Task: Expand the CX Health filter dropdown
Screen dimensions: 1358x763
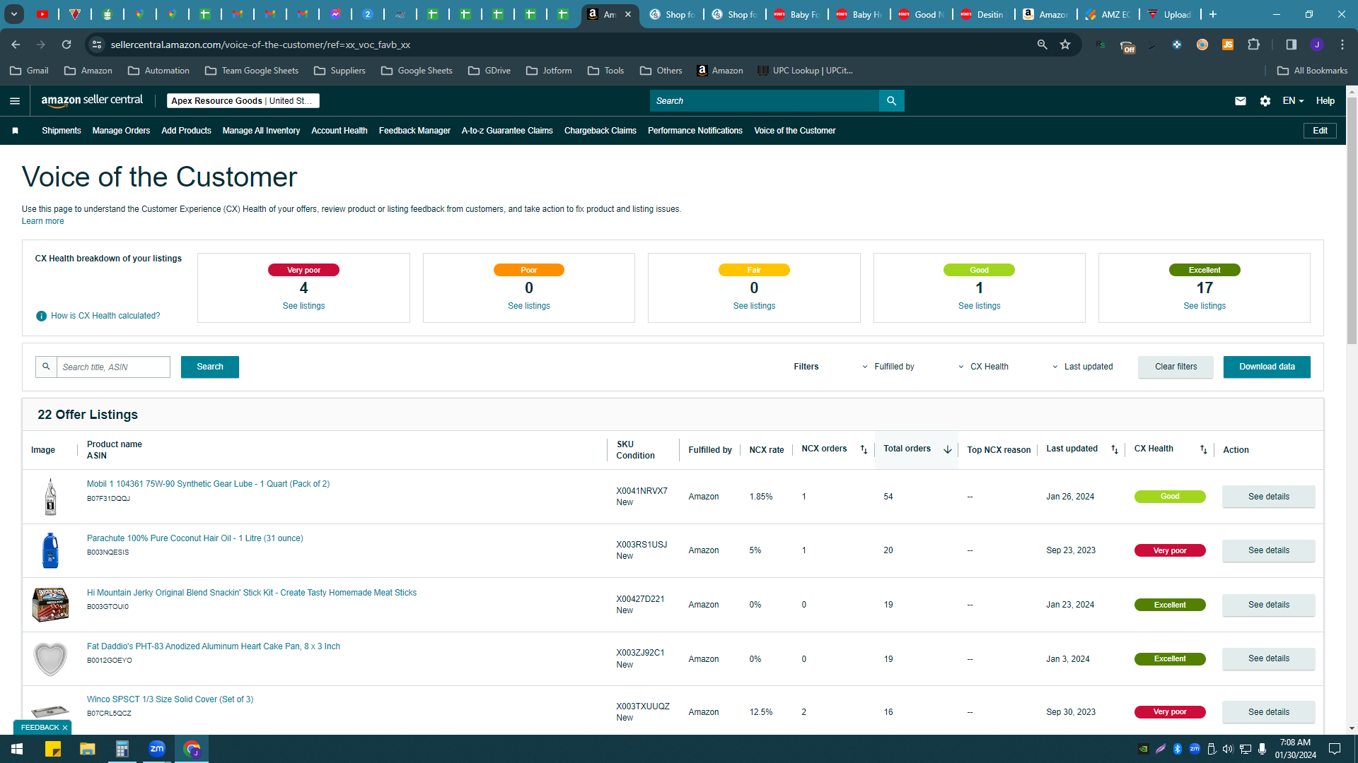Action: coord(983,367)
